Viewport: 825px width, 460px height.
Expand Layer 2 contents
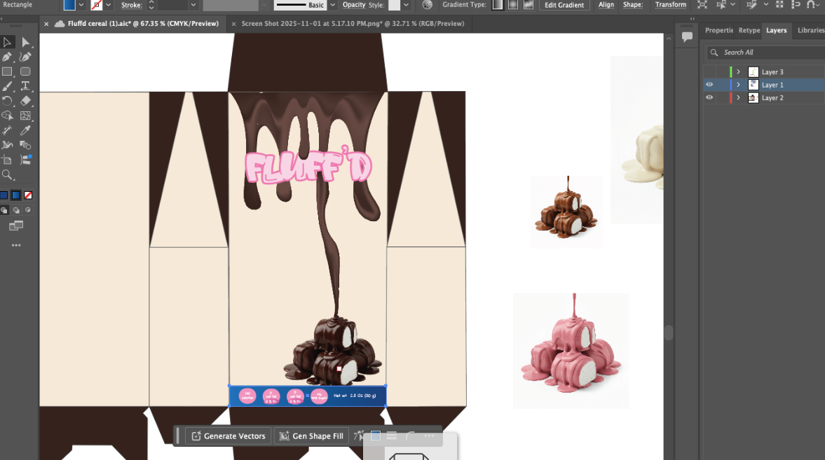tap(738, 98)
